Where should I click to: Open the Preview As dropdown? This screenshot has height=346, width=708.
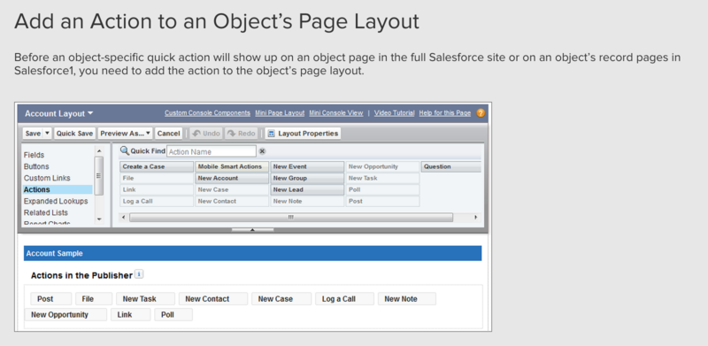coord(126,134)
